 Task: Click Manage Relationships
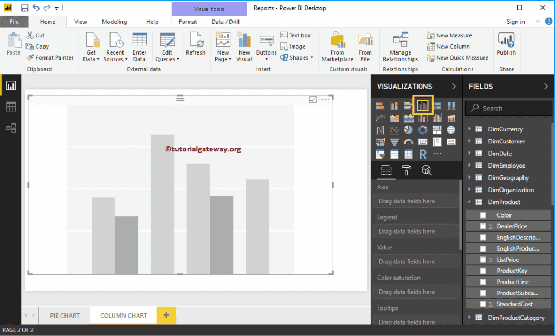(x=400, y=47)
